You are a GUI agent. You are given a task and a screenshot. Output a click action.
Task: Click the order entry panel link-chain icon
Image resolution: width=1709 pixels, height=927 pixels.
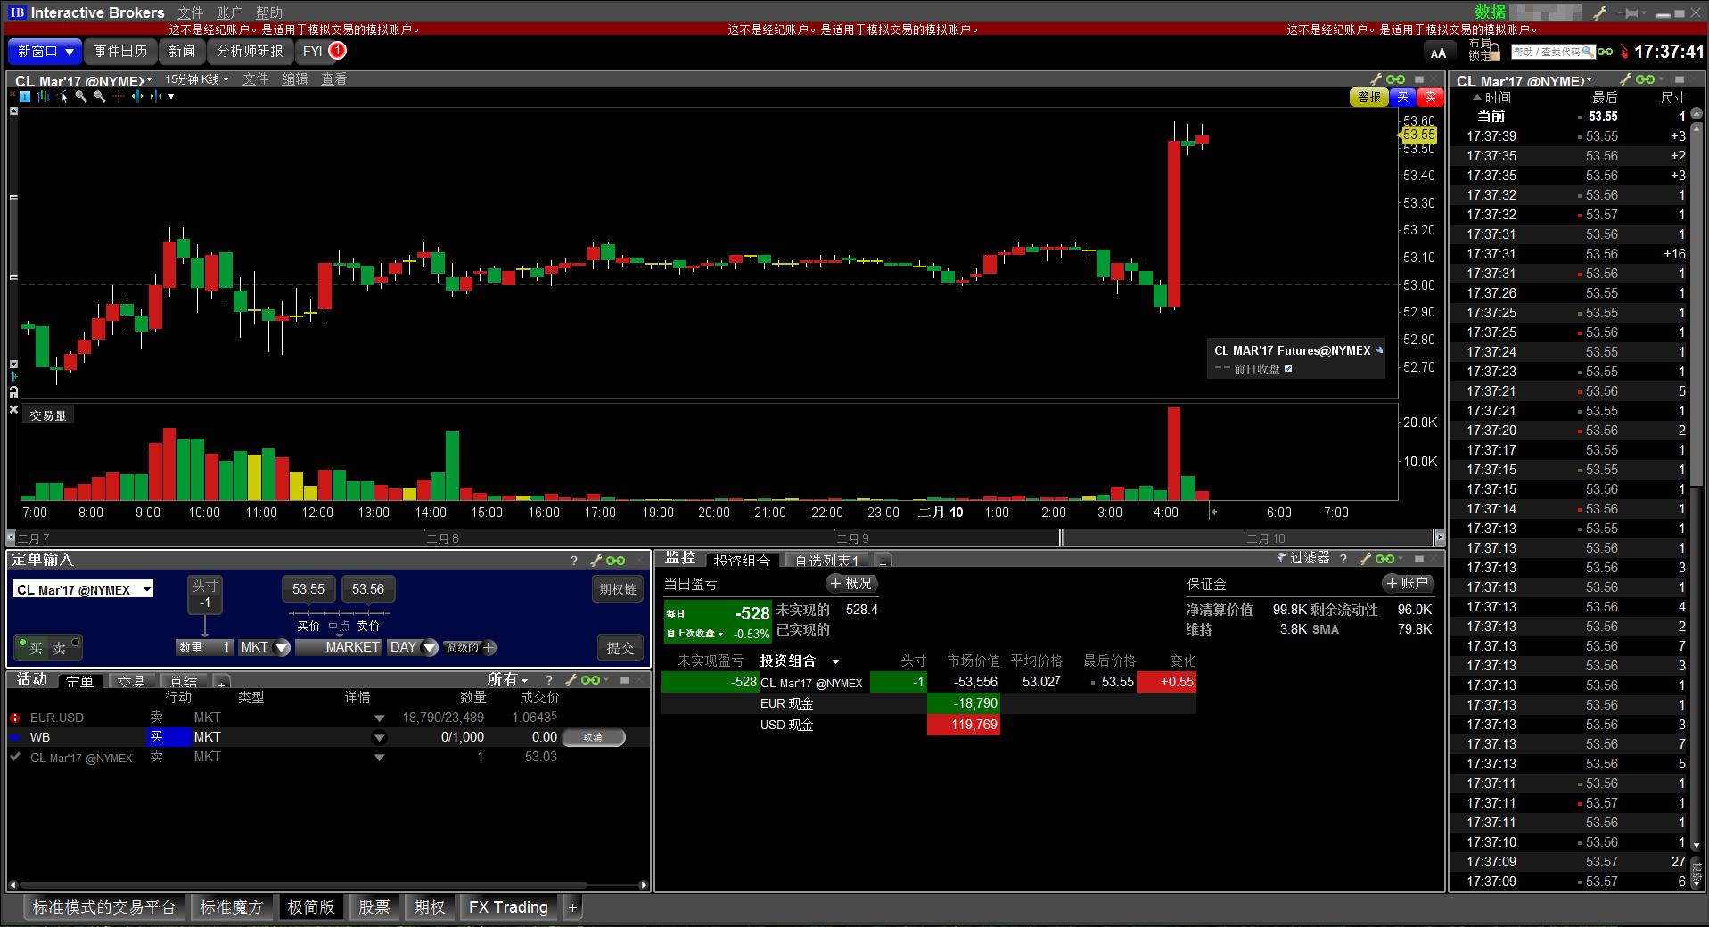(x=615, y=561)
